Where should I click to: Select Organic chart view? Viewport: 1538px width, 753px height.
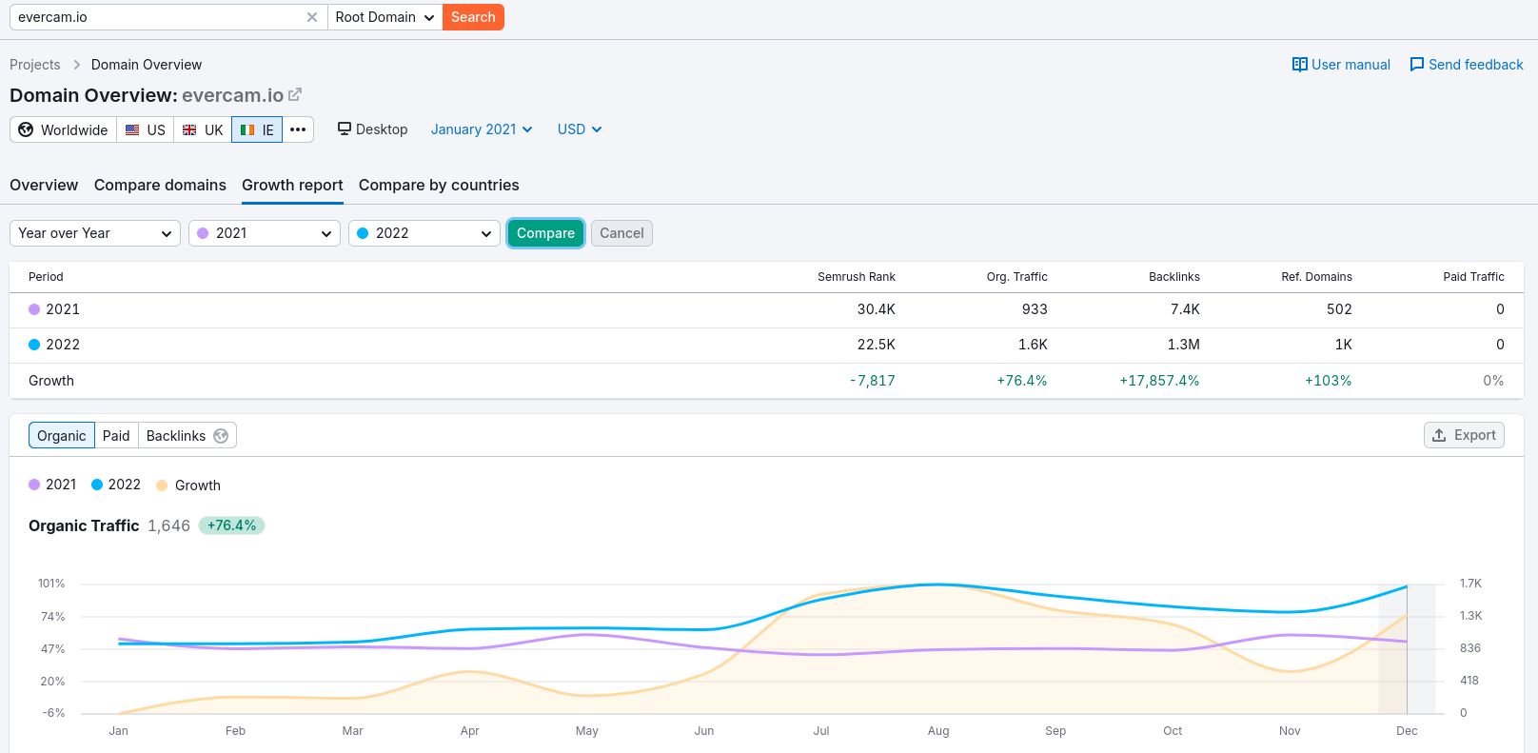[62, 435]
